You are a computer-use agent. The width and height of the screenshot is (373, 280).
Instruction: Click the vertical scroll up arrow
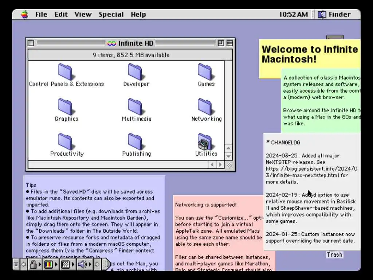(x=228, y=148)
